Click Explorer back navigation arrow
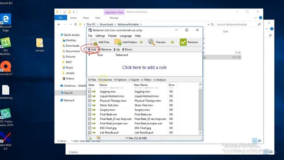 (59, 24)
